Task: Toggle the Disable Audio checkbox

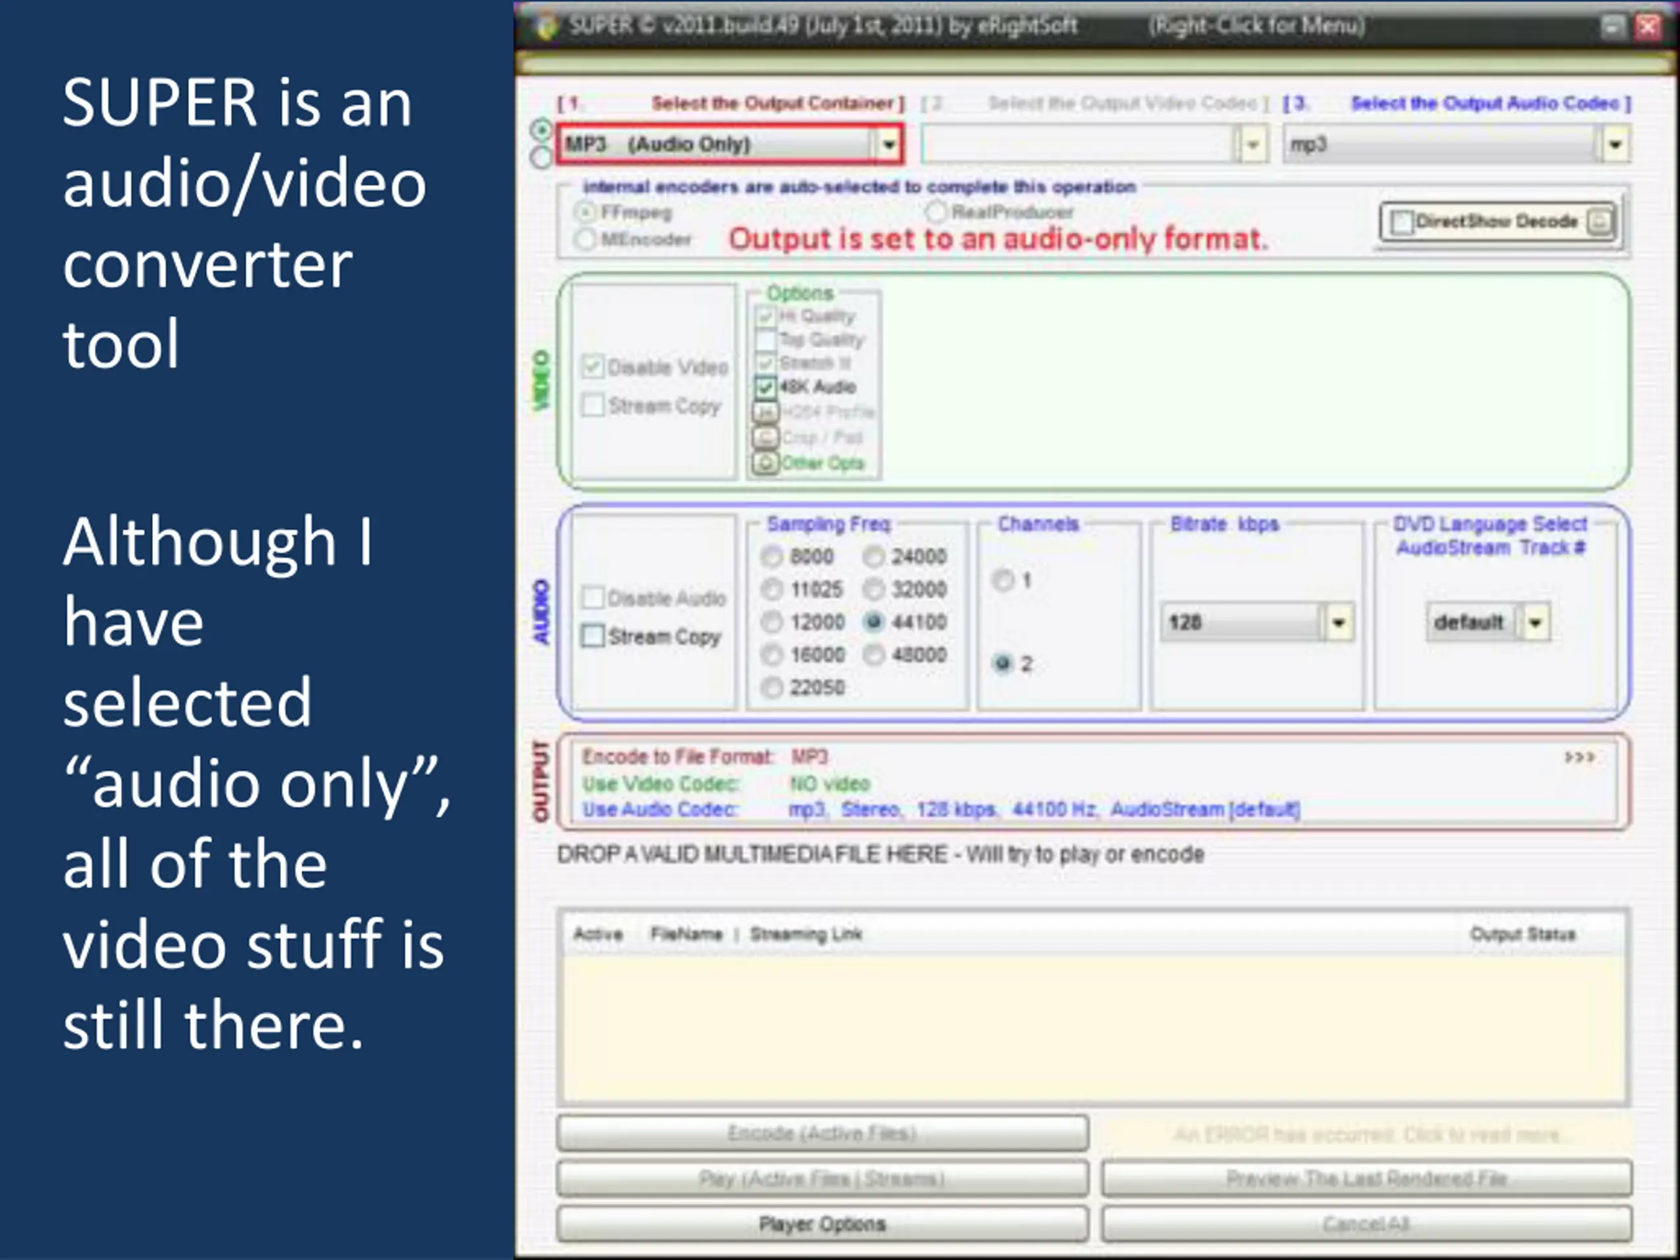Action: click(x=593, y=598)
